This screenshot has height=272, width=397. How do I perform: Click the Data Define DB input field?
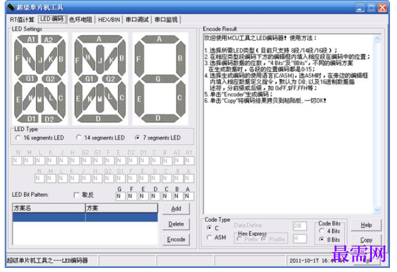click(x=300, y=226)
